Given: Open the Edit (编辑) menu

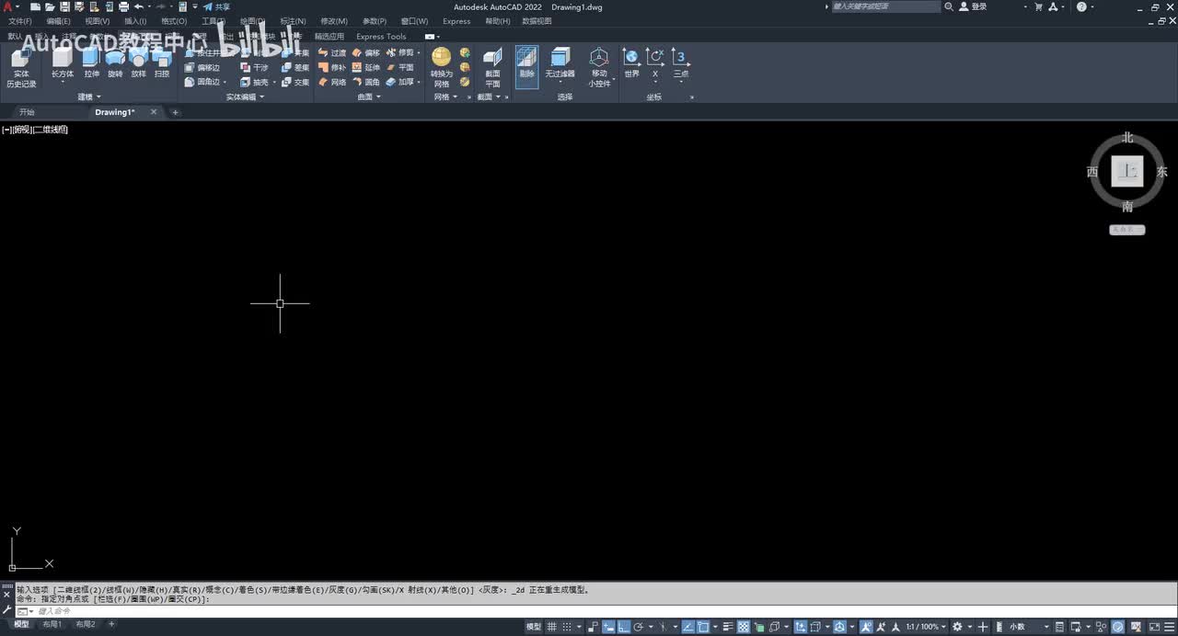Looking at the screenshot, I should (x=58, y=21).
